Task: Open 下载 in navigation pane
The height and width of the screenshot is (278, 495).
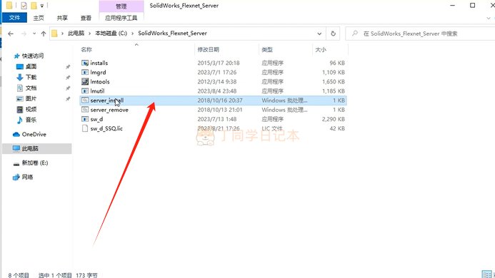Action: pyautogui.click(x=31, y=77)
